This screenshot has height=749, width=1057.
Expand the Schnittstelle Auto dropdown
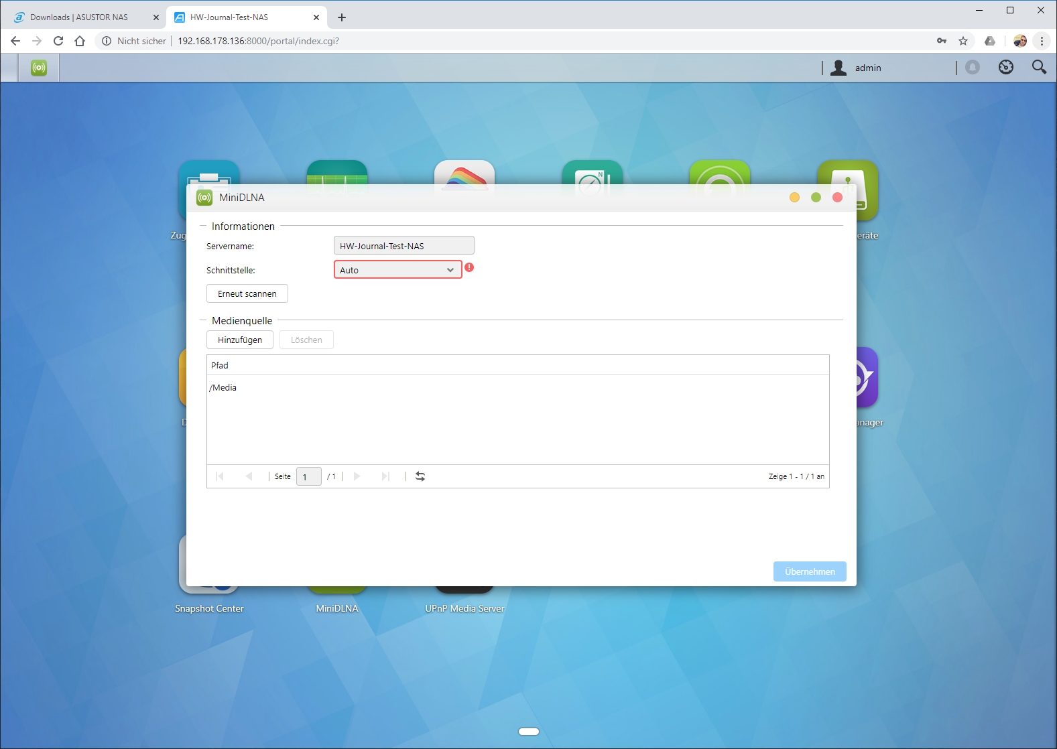tap(398, 269)
